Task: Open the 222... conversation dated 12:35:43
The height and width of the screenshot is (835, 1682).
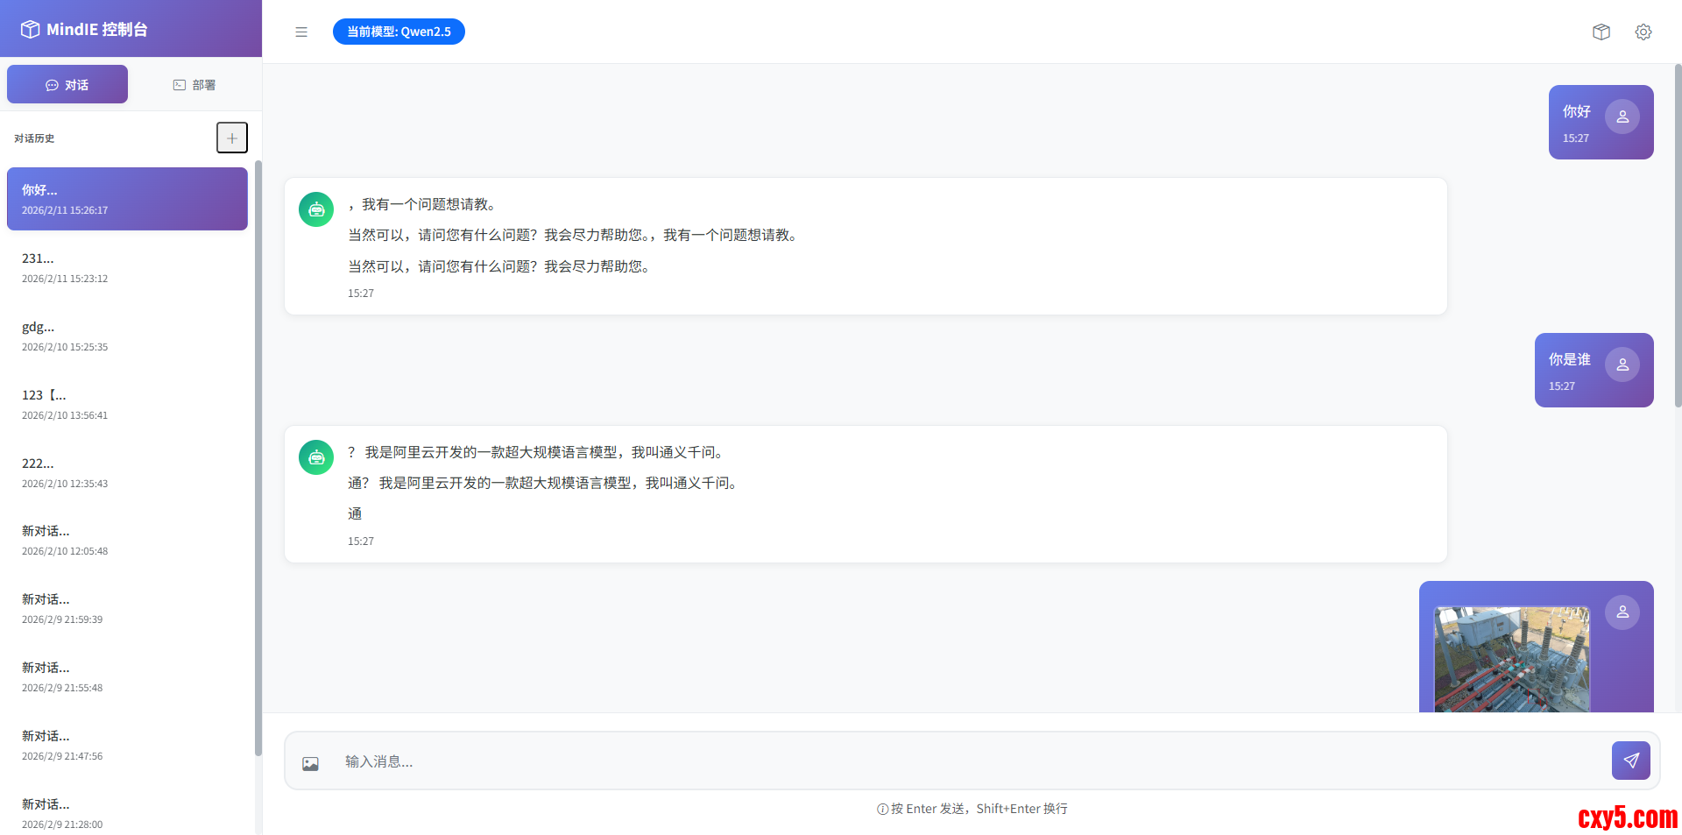Action: pyautogui.click(x=127, y=472)
